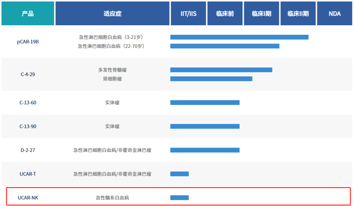Select the 肾细胞瘤 progress bar
The height and width of the screenshot is (206, 354).
(x=211, y=79)
